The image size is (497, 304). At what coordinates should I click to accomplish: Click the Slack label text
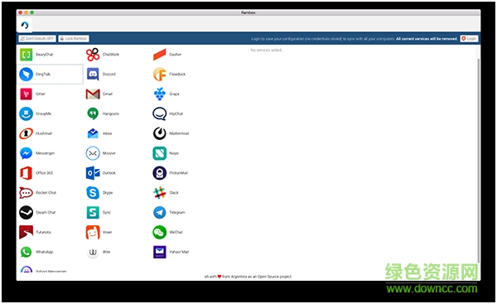(174, 193)
